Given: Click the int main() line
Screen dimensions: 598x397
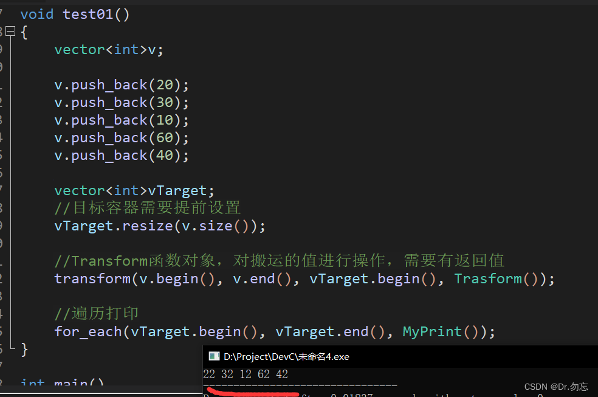Looking at the screenshot, I should [x=62, y=381].
